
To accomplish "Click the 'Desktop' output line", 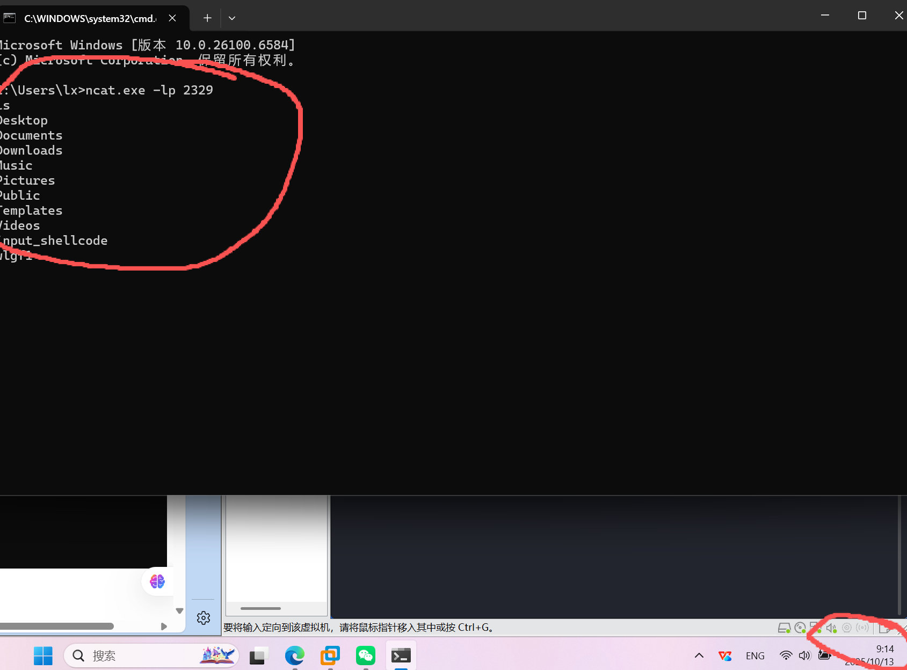I will [x=24, y=120].
